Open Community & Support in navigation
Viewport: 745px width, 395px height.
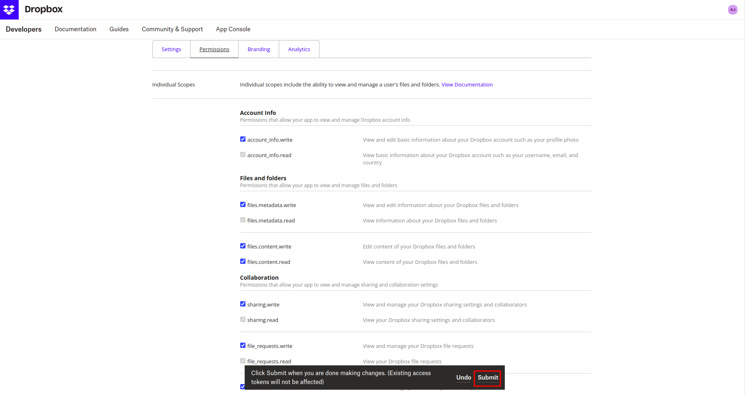click(x=172, y=29)
